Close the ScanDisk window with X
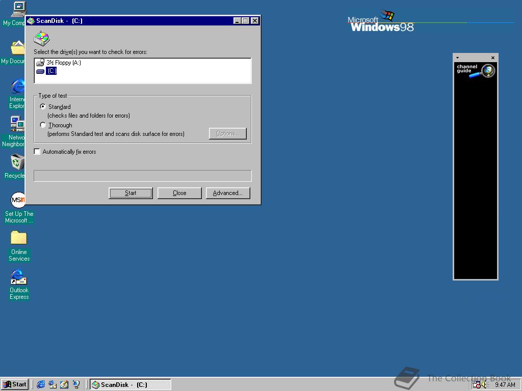 tap(255, 20)
